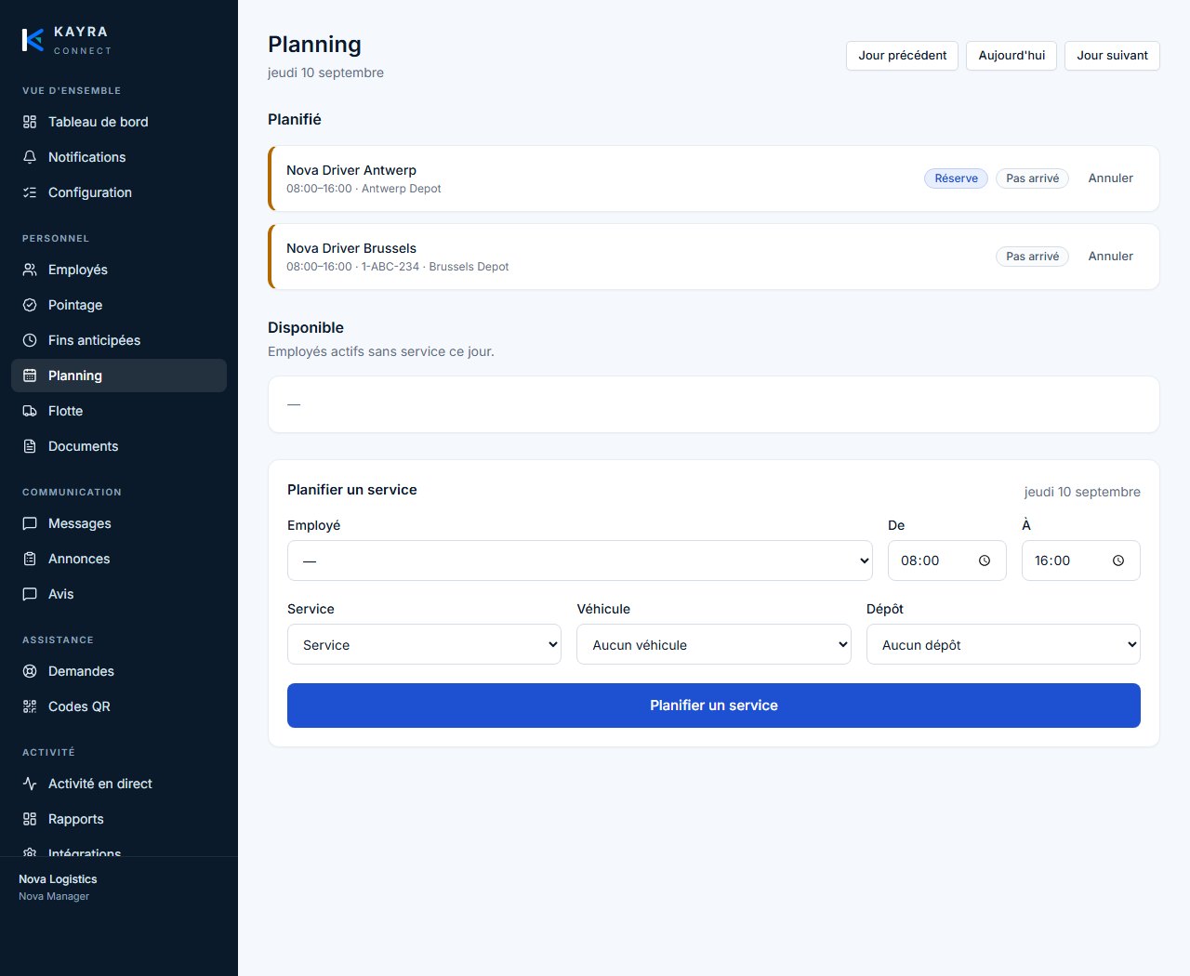Click the Annonces clipboard icon
The image size is (1190, 976).
tap(30, 559)
